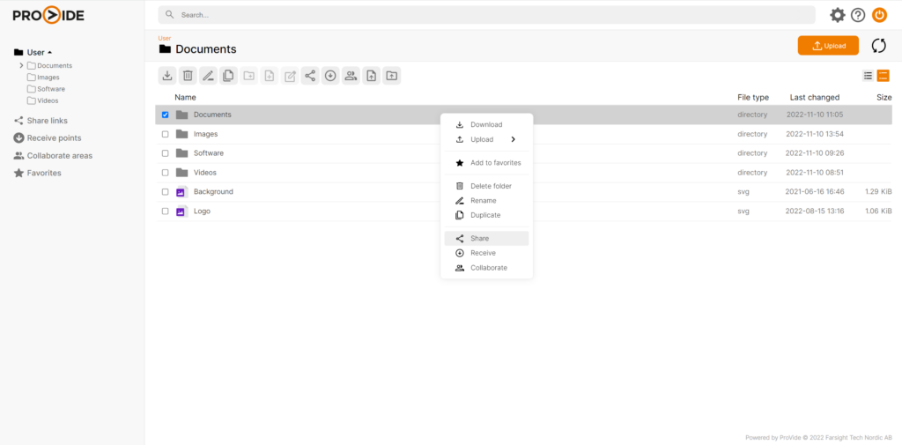Click the Download toolbar icon

167,76
